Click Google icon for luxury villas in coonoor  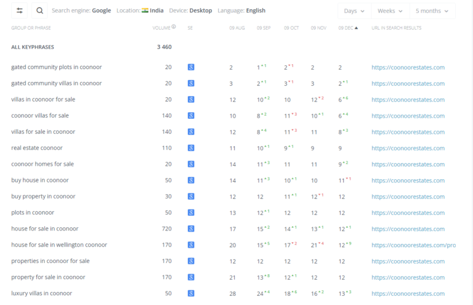pyautogui.click(x=191, y=293)
